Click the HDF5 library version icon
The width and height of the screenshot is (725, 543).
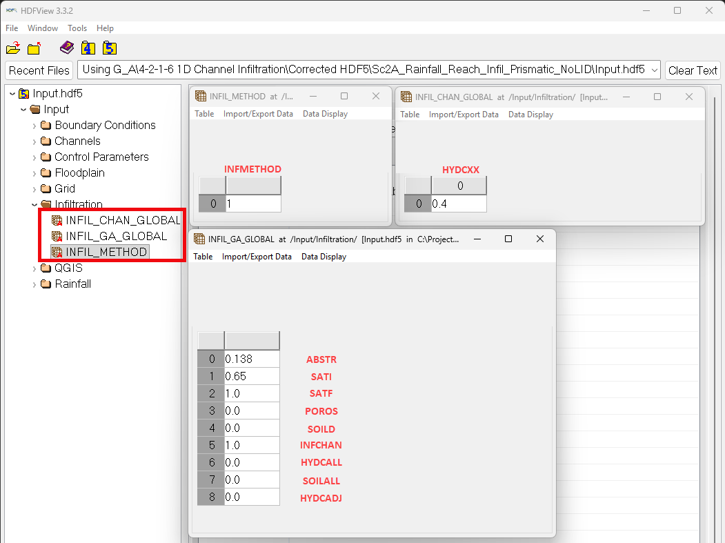point(109,48)
